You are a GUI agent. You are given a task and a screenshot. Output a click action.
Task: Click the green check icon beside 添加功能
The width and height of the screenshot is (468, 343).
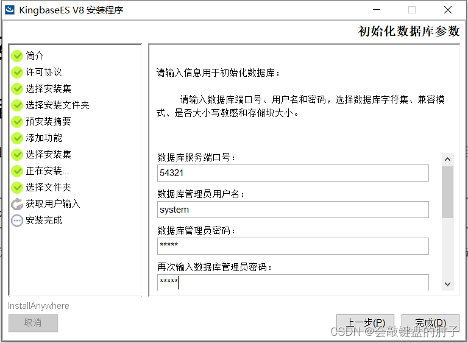[x=17, y=138]
